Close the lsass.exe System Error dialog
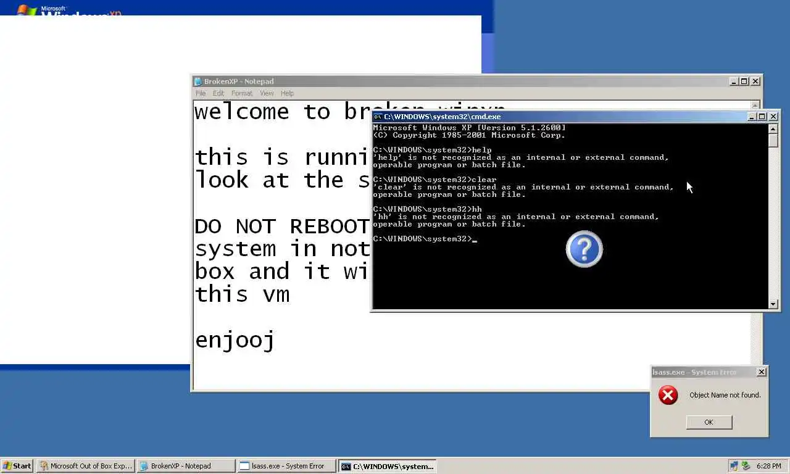The width and height of the screenshot is (790, 474). (x=762, y=372)
